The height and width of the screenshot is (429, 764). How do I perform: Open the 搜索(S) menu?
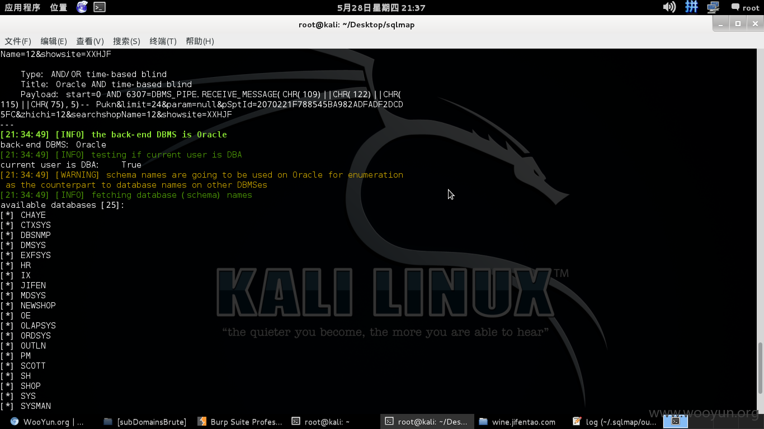pyautogui.click(x=126, y=41)
